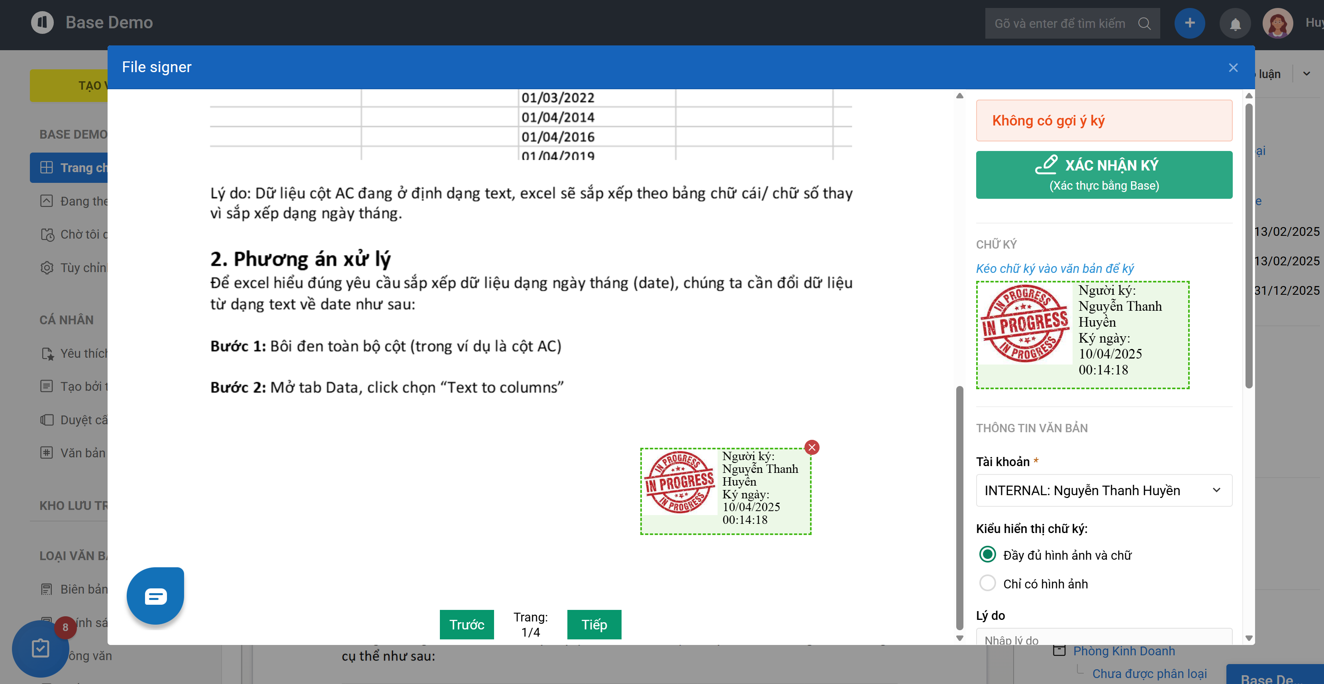The height and width of the screenshot is (684, 1324).
Task: Select "Đầy đủ hình ảnh và chữ" radio option
Action: click(x=987, y=555)
